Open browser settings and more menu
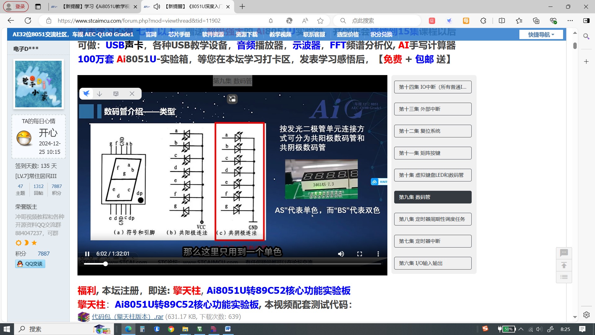 click(570, 21)
